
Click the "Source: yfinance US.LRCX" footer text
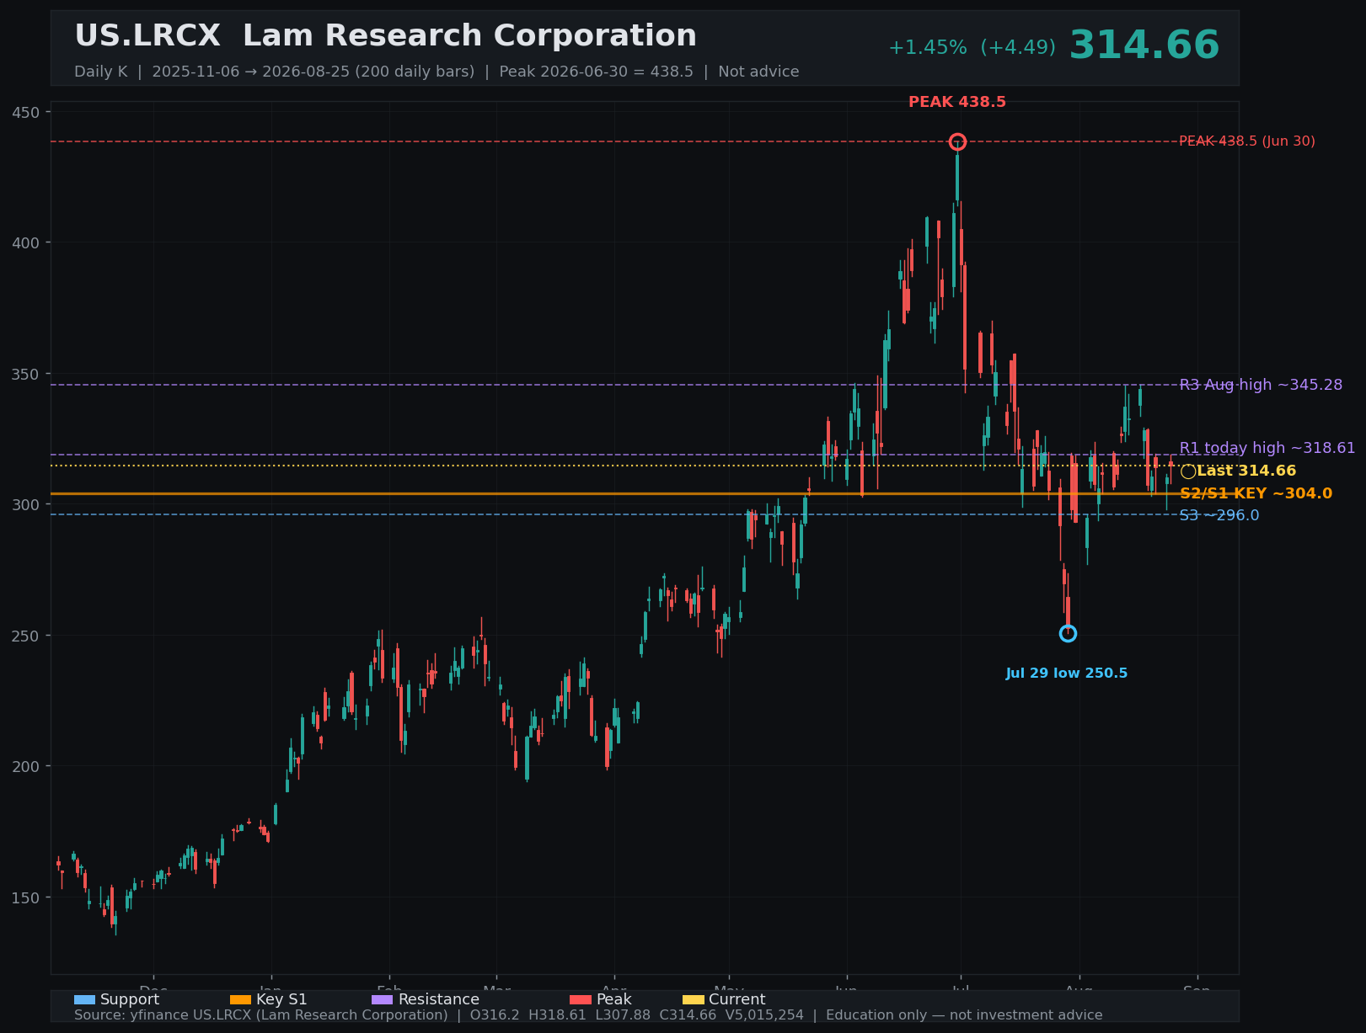[588, 1015]
